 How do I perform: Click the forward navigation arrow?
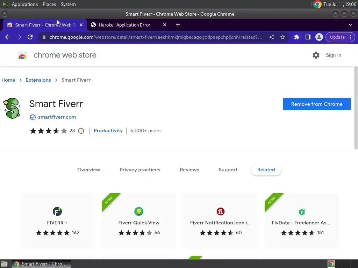(19, 37)
